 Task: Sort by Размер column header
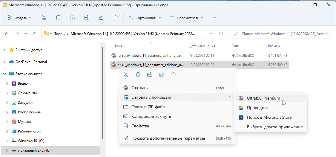pyautogui.click(x=274, y=46)
